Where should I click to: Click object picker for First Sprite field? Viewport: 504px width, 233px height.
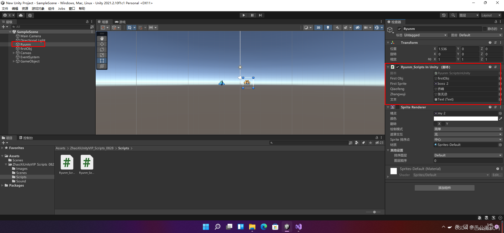coord(500,84)
